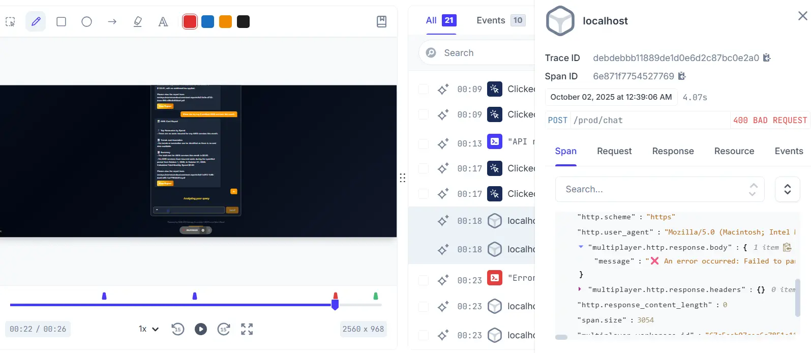Collapse multiplayer.http.response.body node
Viewport: 811px width, 353px height.
[581, 247]
